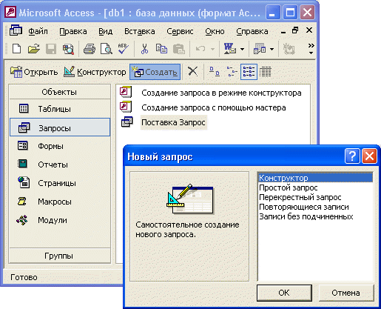Select Перекрестный запрос in the list

point(316,197)
